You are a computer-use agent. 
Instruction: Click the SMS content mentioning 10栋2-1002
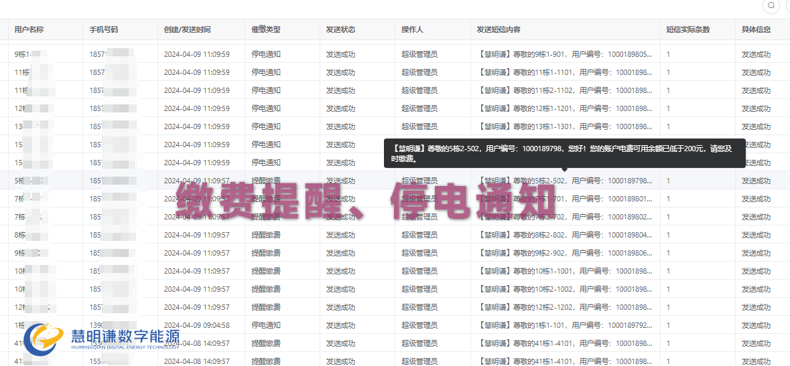coord(565,289)
